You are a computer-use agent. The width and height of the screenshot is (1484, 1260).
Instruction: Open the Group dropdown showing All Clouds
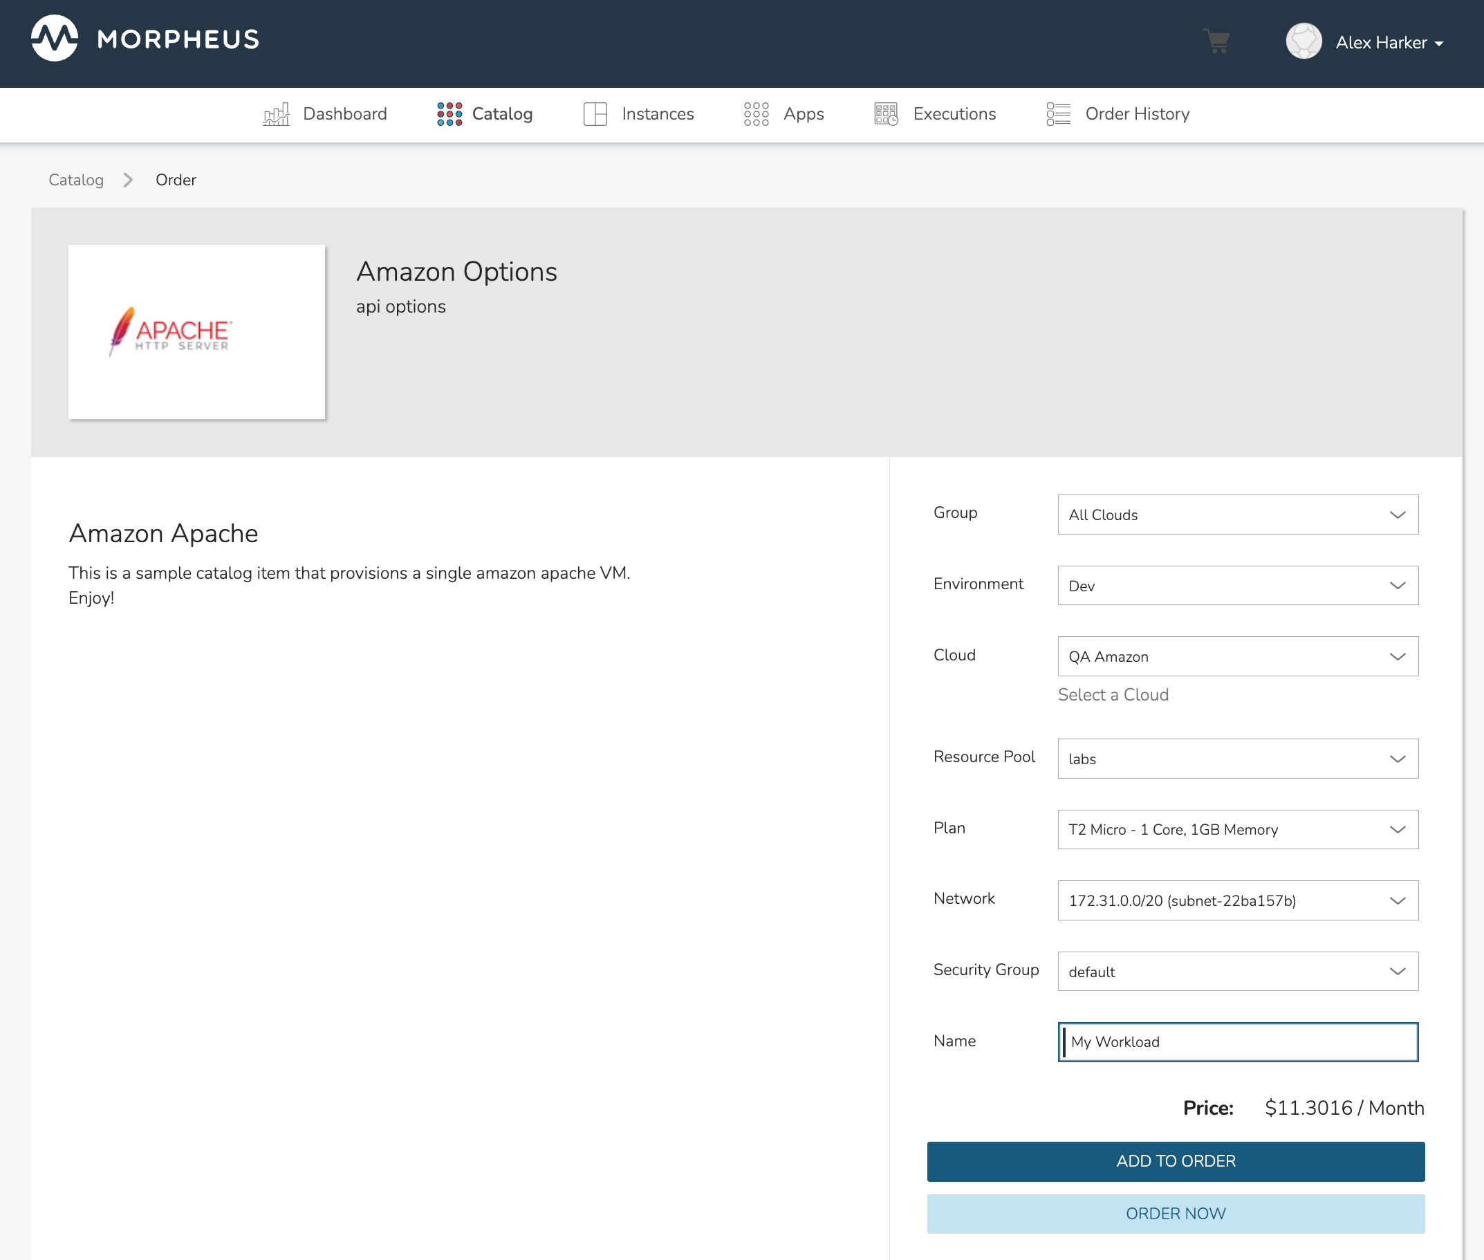tap(1238, 515)
